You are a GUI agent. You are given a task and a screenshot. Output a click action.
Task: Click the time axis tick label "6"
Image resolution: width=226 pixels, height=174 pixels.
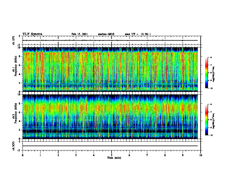click(130, 155)
